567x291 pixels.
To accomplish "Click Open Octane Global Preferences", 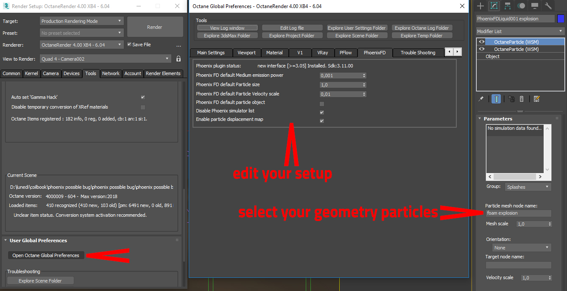I will 46,255.
